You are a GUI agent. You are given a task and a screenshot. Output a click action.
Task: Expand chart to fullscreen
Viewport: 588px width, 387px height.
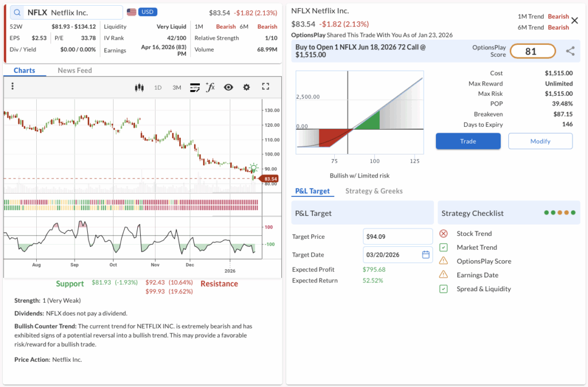[x=265, y=87]
